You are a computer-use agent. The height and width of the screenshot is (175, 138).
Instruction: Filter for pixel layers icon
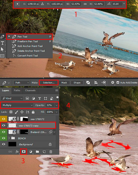point(27,98)
